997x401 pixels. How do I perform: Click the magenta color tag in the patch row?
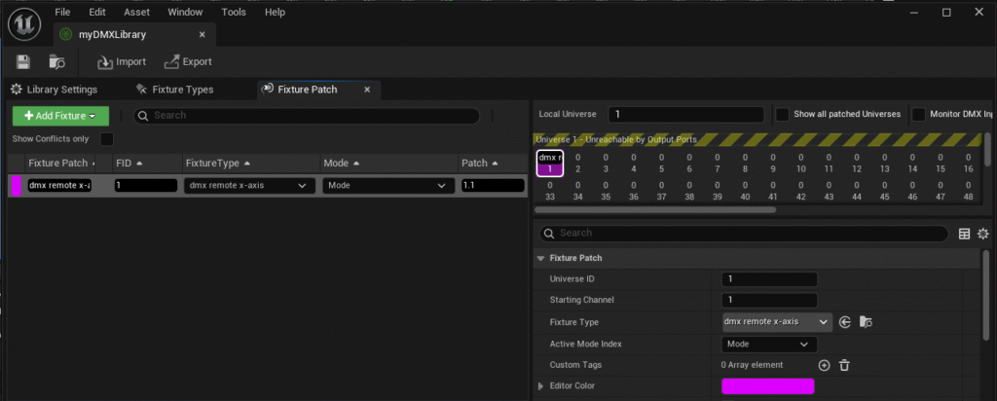16,186
